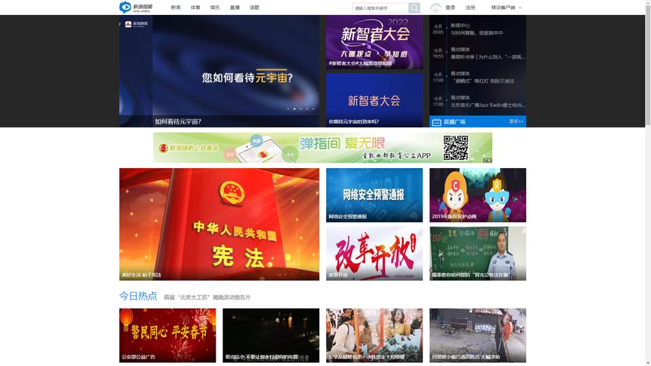Open the 体育 nav item

(x=195, y=7)
